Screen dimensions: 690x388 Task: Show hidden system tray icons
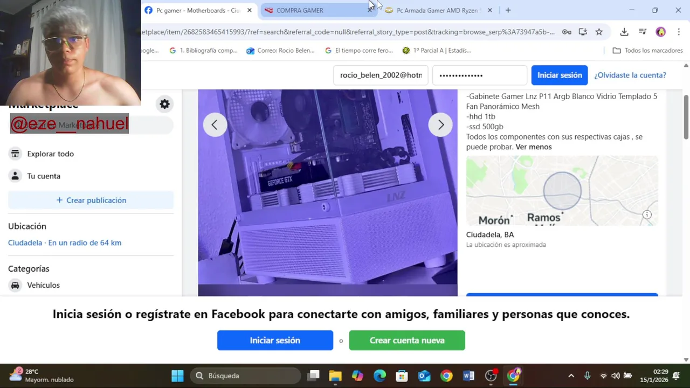(x=571, y=376)
